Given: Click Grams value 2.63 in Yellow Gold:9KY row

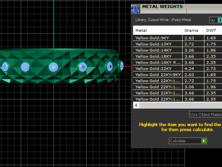Looking at the screenshot, I should coord(189,38).
